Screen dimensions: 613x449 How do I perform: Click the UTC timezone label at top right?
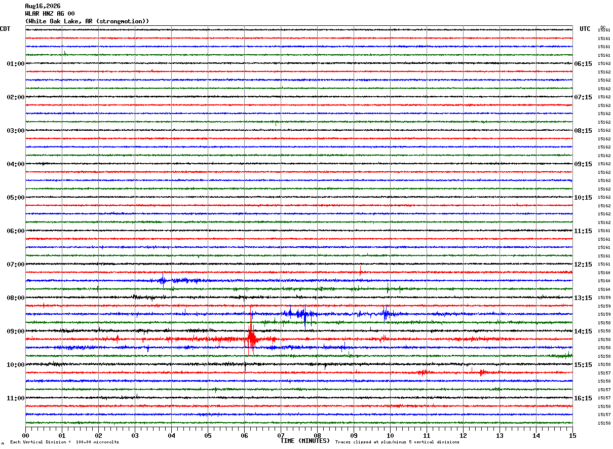pos(585,29)
